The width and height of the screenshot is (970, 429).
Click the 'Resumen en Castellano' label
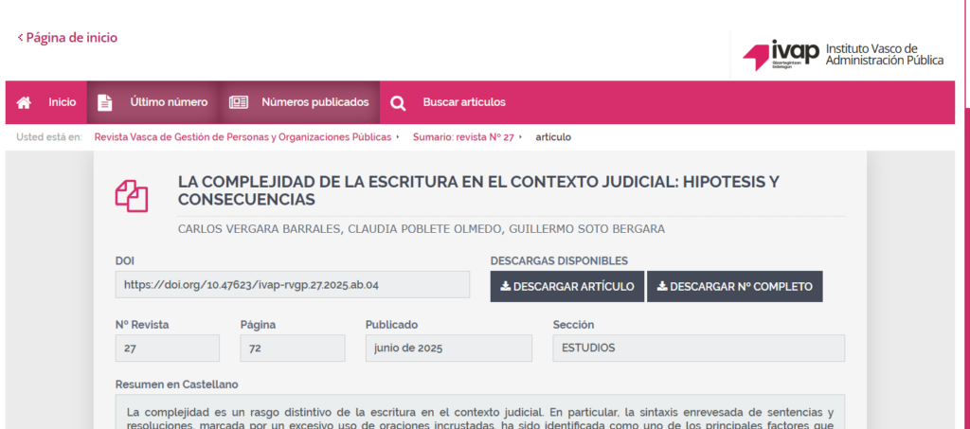pyautogui.click(x=177, y=384)
